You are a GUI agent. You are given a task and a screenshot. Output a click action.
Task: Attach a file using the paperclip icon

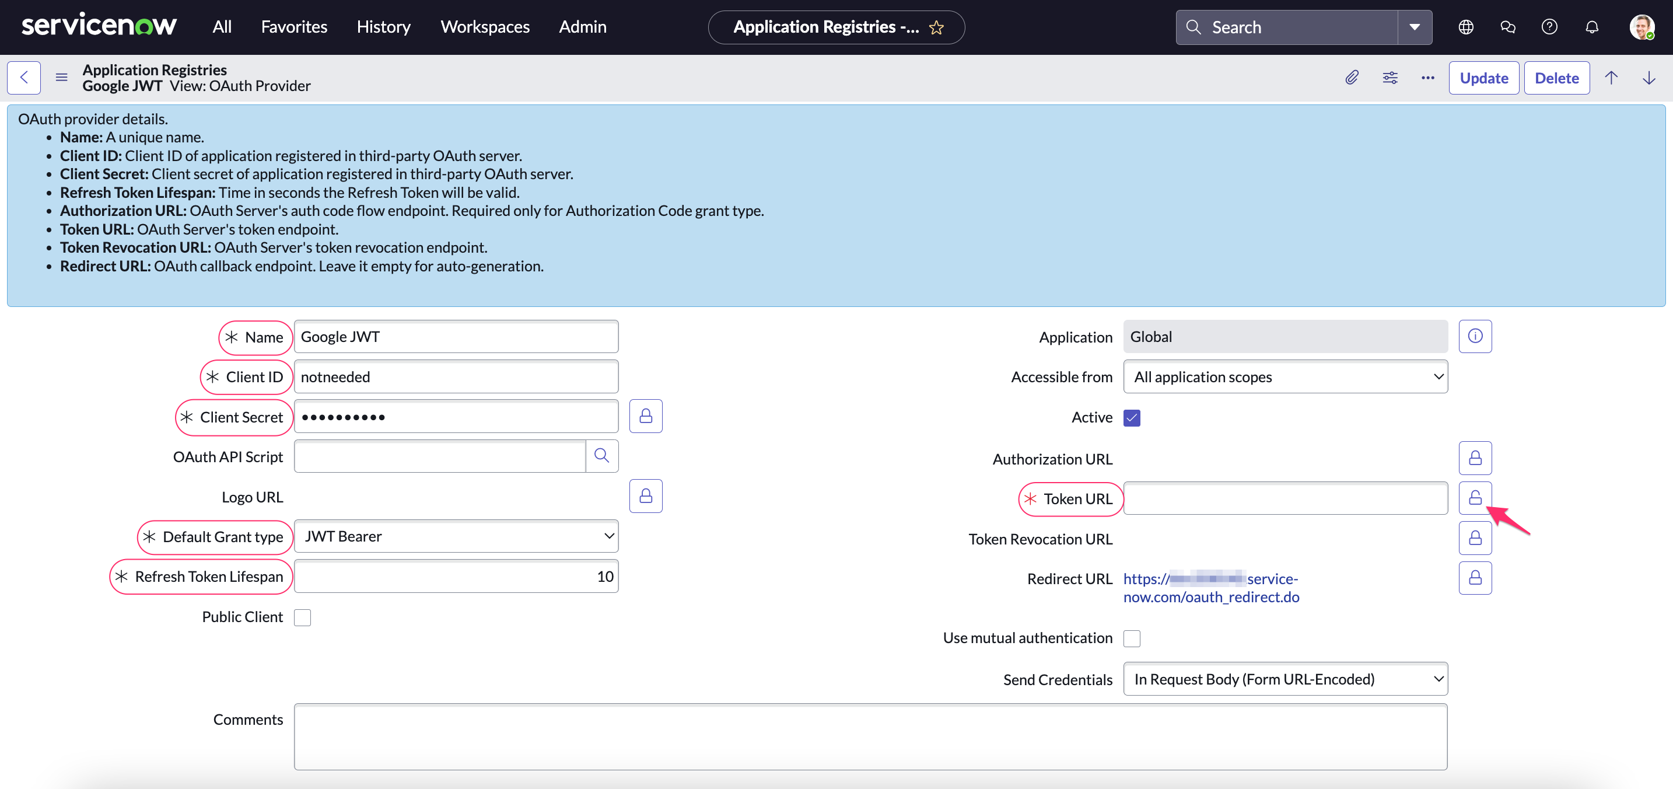1352,78
